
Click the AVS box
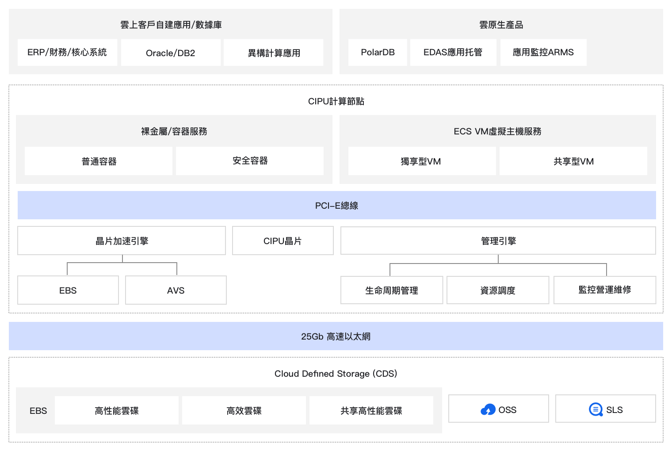(176, 290)
